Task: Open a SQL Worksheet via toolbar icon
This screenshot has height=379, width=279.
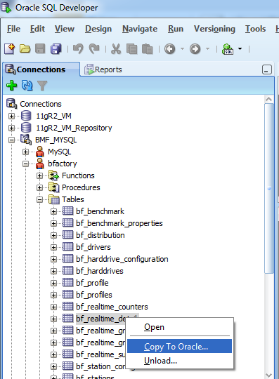Action: (x=228, y=49)
